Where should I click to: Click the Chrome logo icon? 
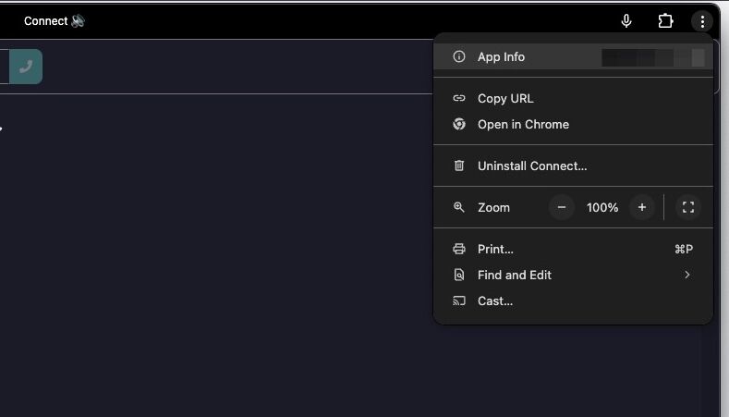click(459, 124)
